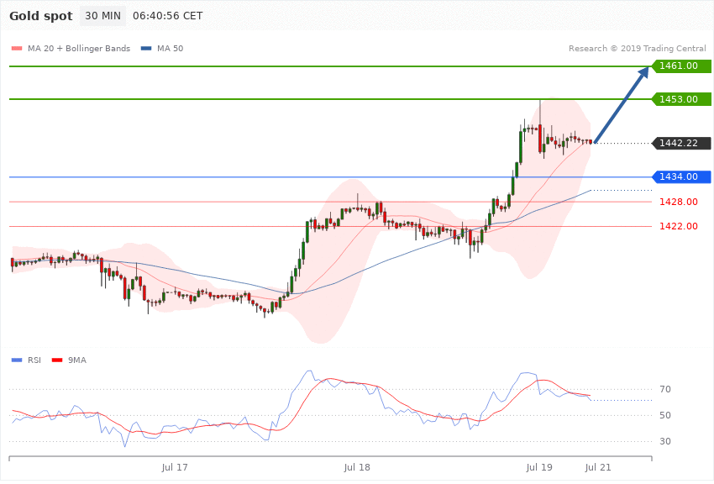Select the 1422.00 red support label
Image resolution: width=714 pixels, height=484 pixels.
pos(679,226)
